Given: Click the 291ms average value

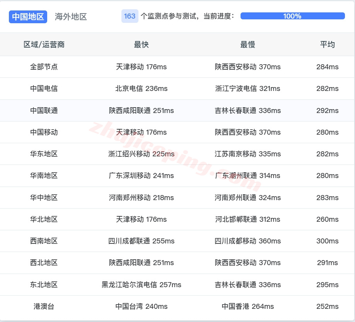Looking at the screenshot, I should [x=328, y=263].
